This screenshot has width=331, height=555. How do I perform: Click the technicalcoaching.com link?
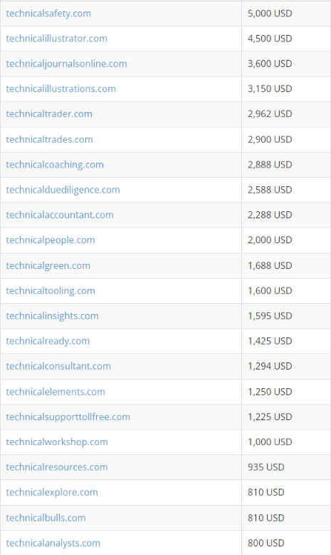point(55,165)
